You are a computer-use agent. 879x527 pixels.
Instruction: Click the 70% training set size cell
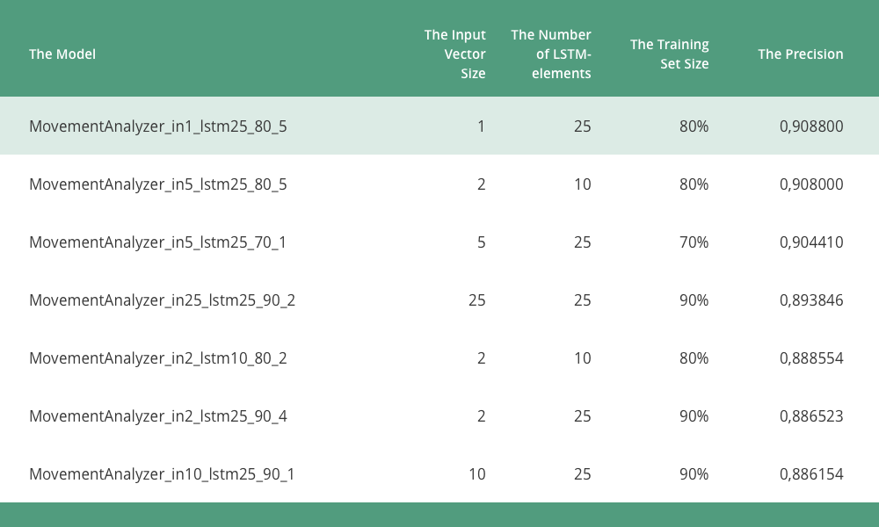pos(694,242)
